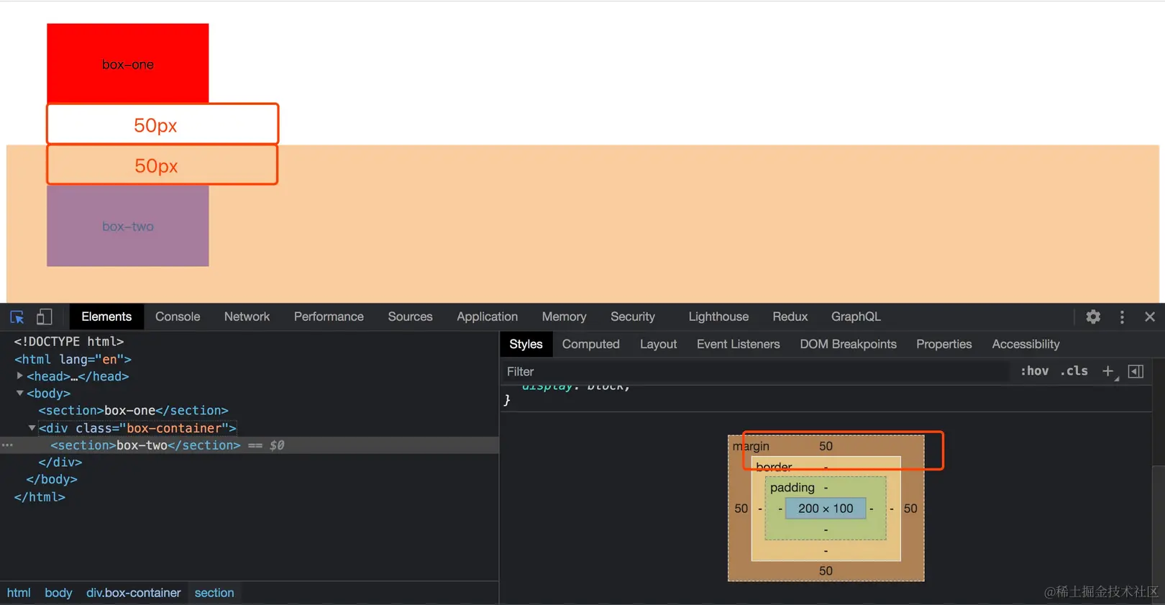Click the right margin value 50

pos(910,509)
